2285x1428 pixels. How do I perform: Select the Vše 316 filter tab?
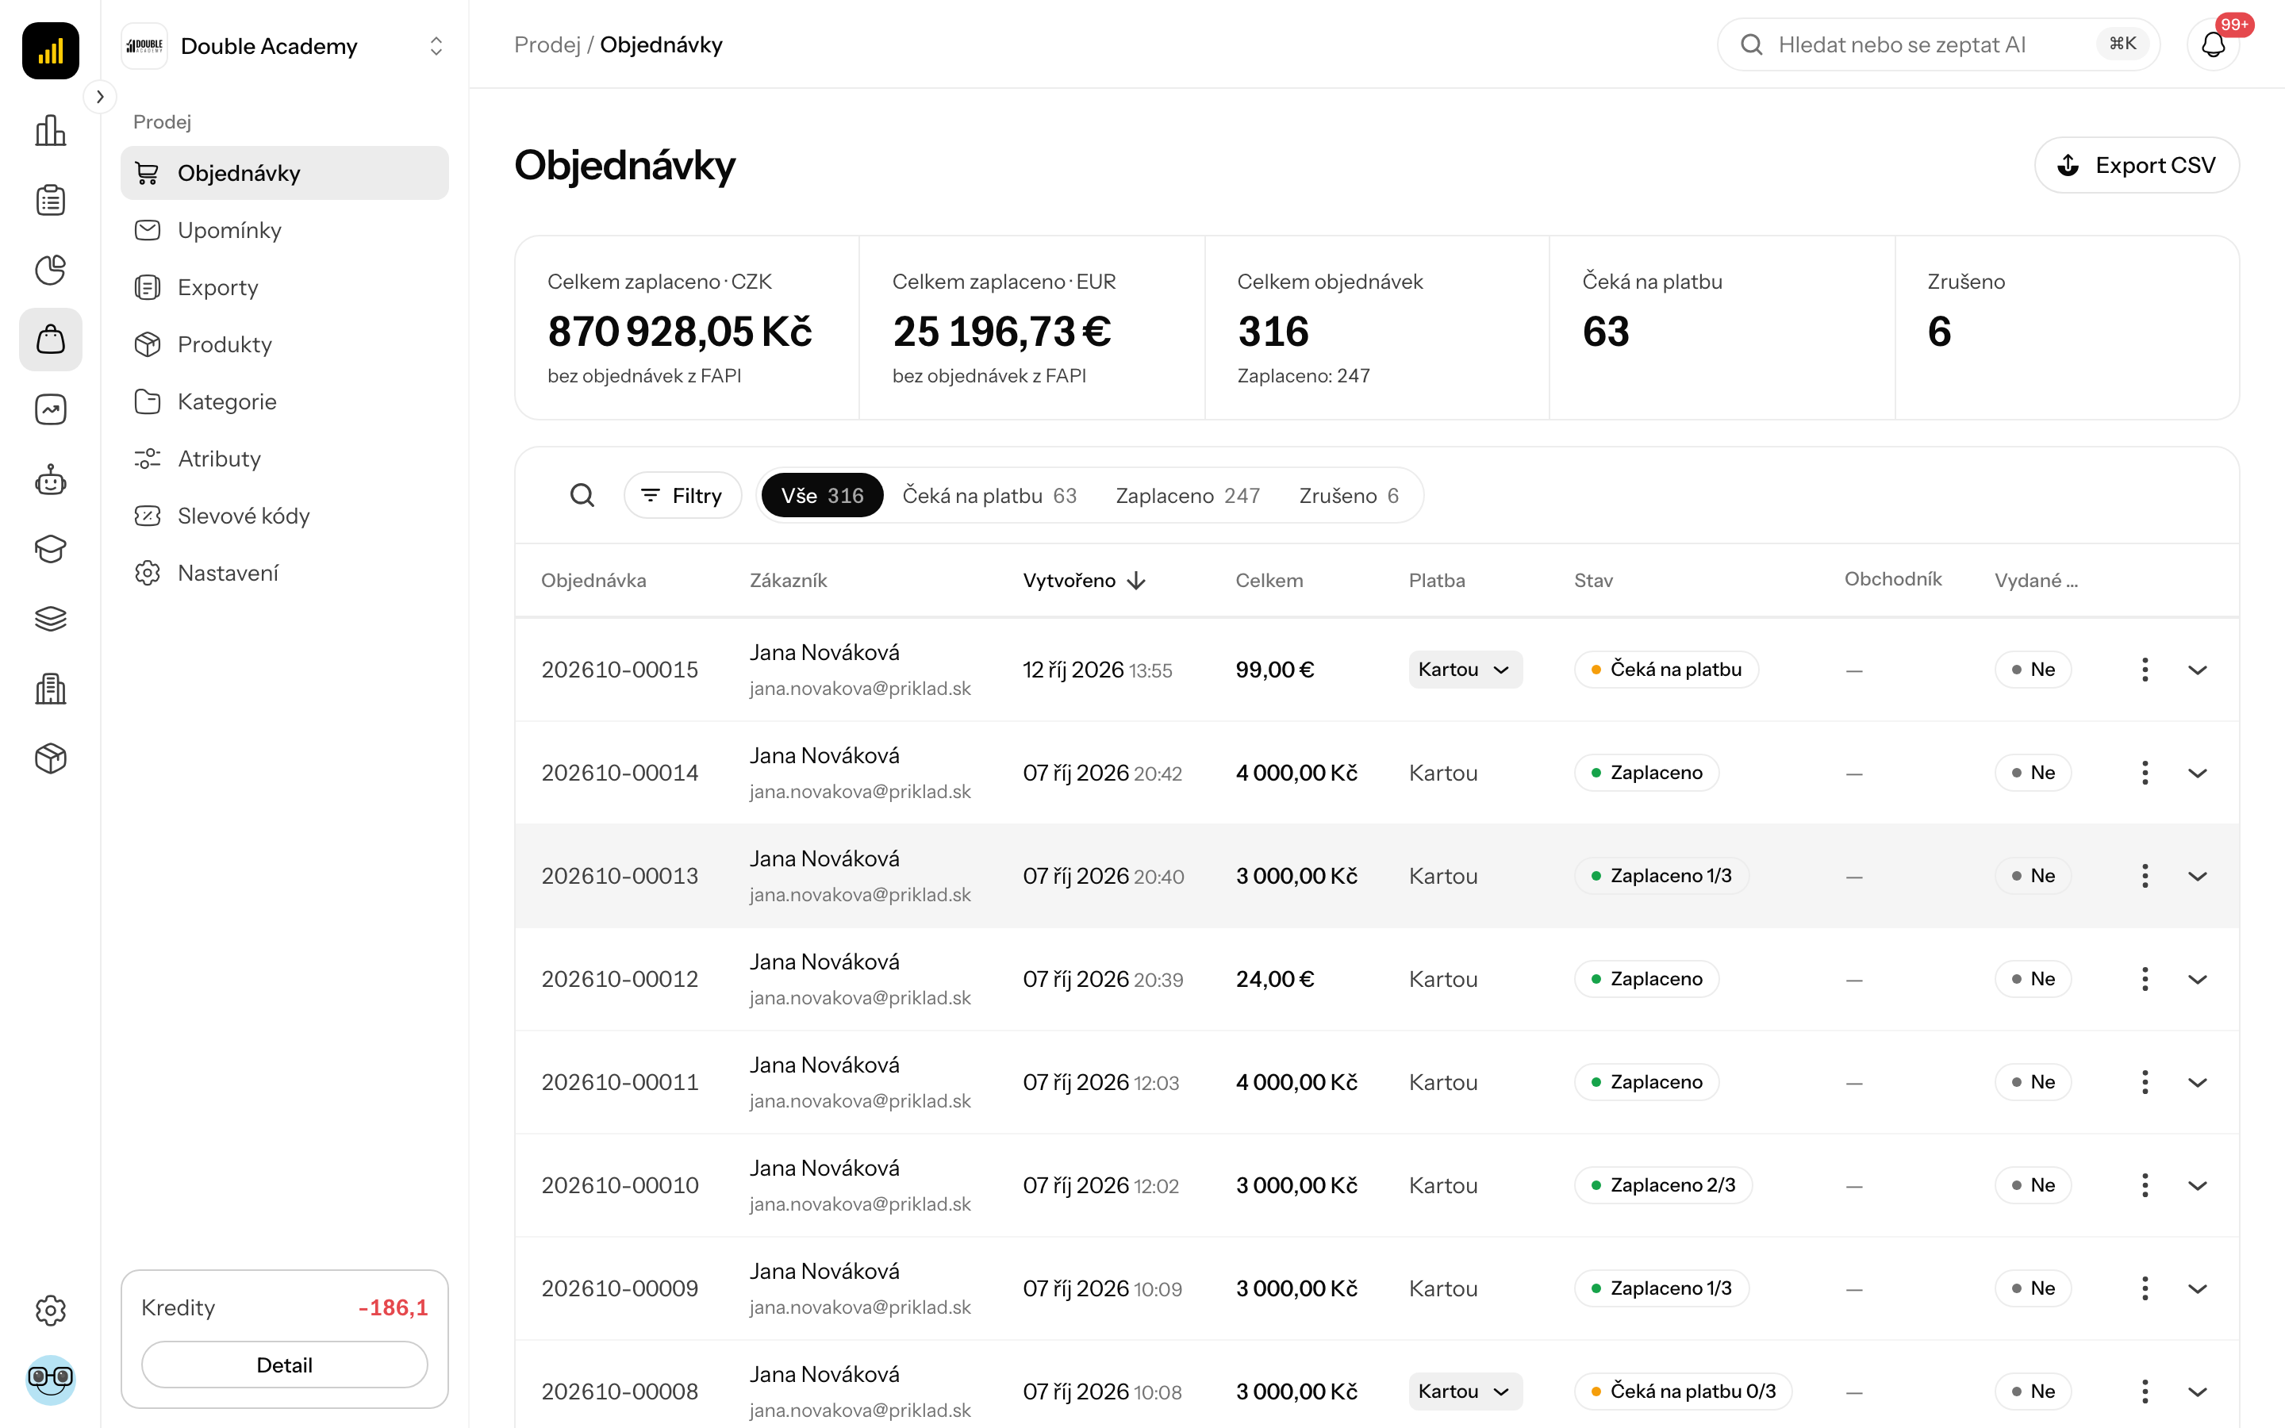pos(821,495)
